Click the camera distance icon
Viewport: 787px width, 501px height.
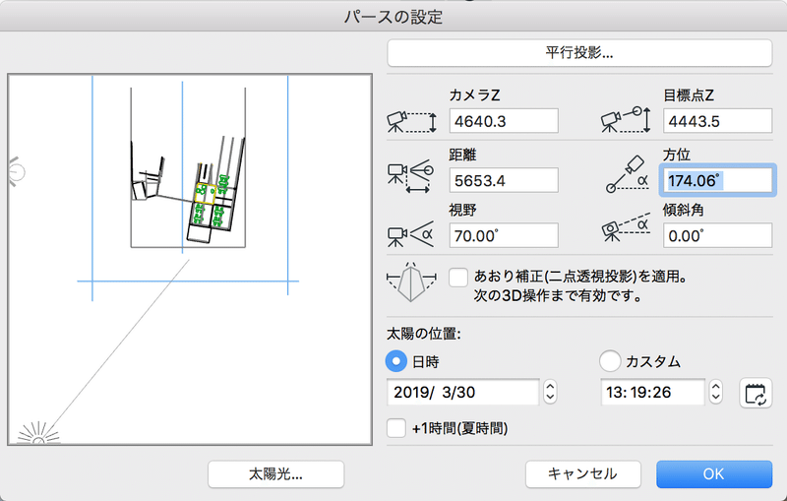411,177
